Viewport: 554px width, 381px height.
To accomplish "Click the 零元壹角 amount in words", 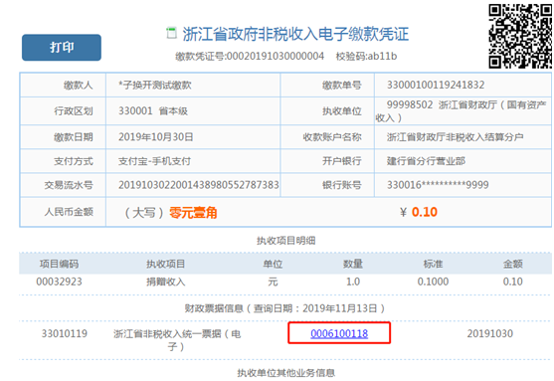I will click(193, 213).
